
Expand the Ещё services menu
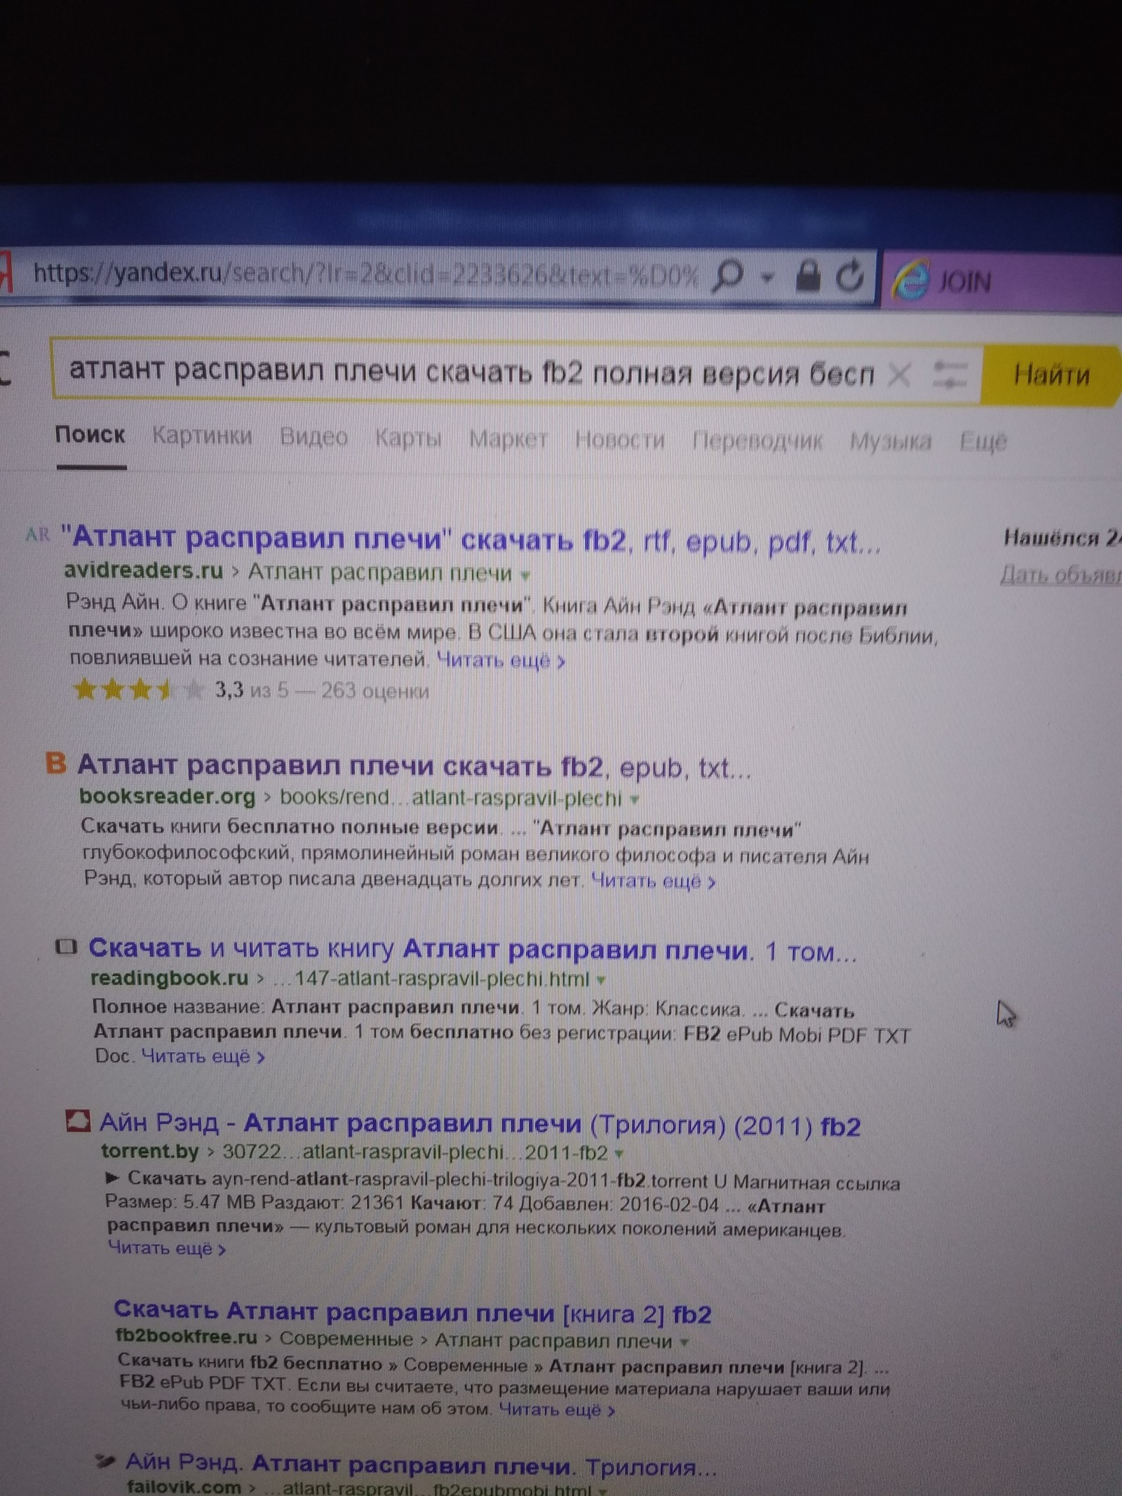[x=983, y=443]
